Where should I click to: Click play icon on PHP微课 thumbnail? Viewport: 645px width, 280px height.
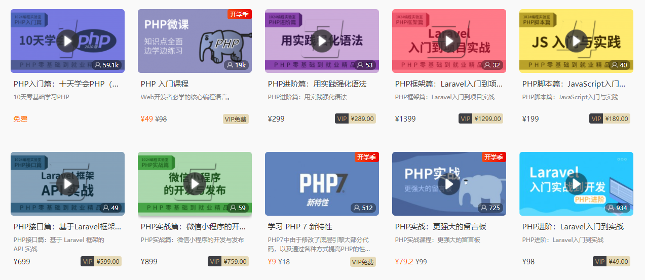195,41
